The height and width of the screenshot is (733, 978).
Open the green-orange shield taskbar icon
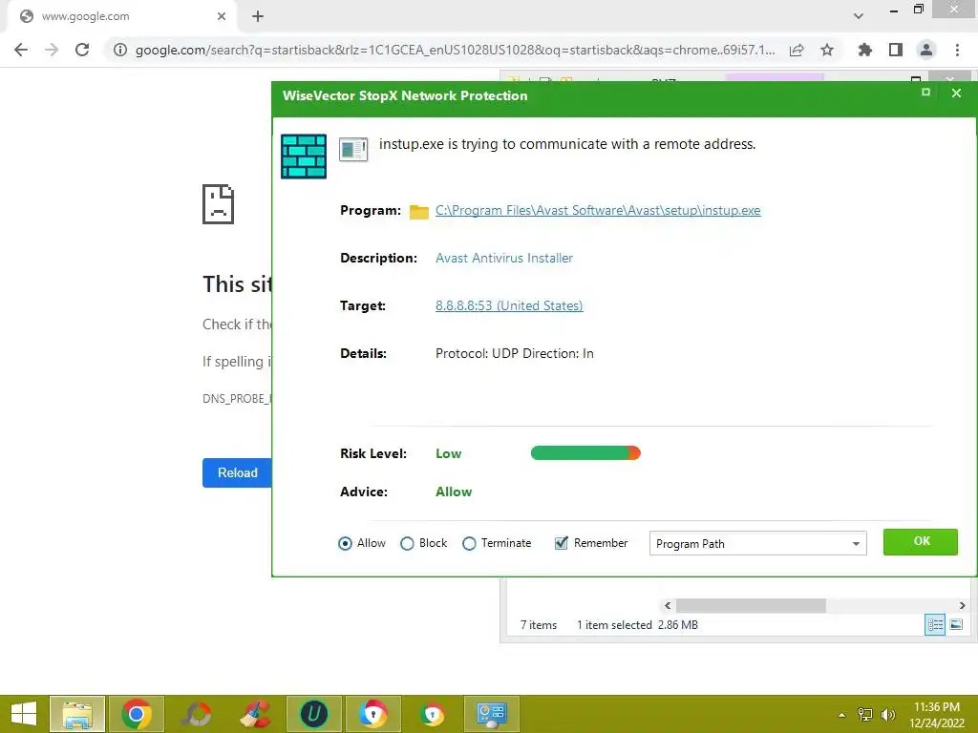click(x=433, y=714)
